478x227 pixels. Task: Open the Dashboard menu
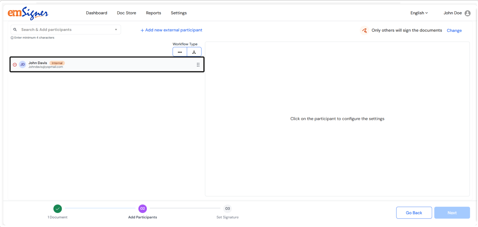[x=97, y=13]
